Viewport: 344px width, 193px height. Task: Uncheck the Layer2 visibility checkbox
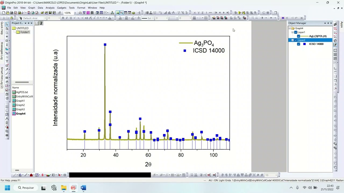296,40
